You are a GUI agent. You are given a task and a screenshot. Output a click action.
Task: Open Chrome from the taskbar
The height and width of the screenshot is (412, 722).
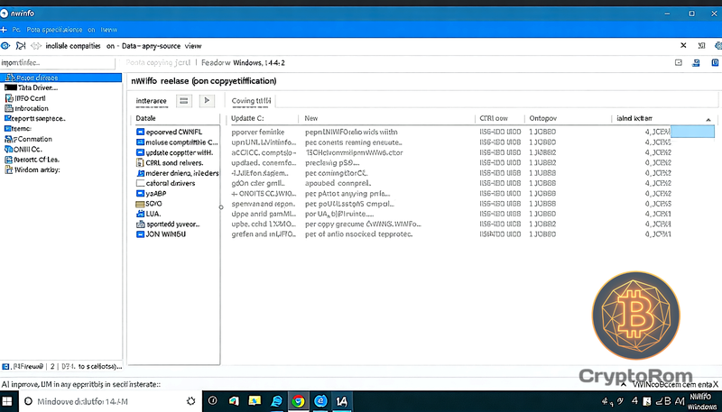pyautogui.click(x=299, y=401)
